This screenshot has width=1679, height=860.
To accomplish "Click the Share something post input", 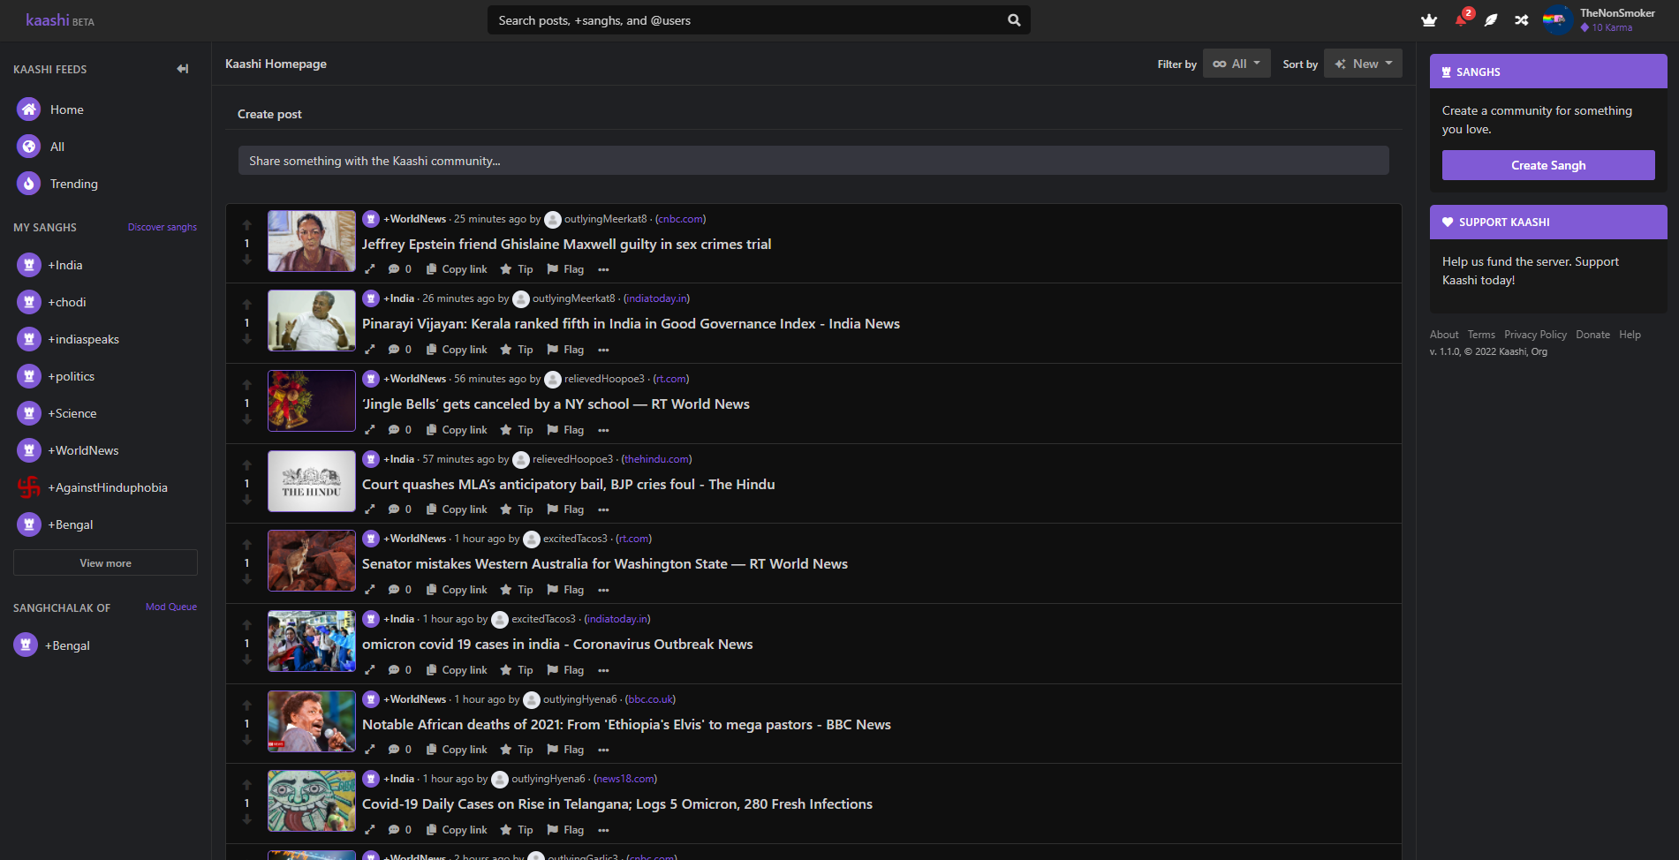I will tap(813, 161).
